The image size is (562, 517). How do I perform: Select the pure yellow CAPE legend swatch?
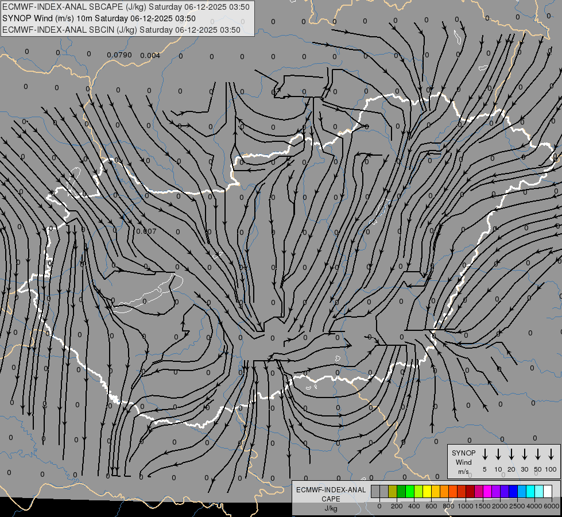pyautogui.click(x=427, y=491)
